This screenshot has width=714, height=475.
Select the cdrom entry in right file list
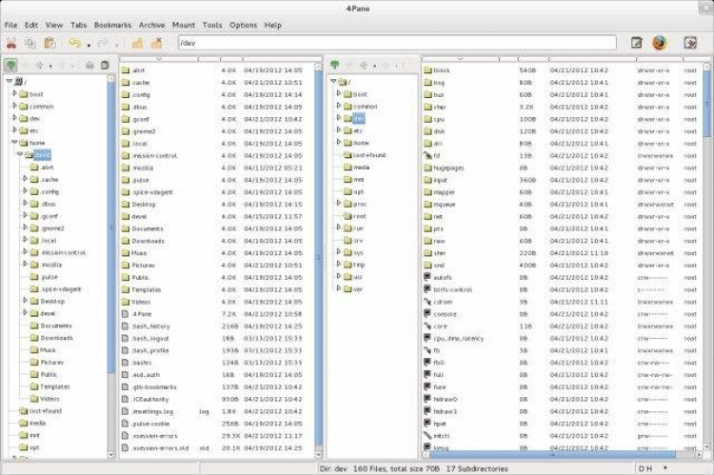pos(444,301)
